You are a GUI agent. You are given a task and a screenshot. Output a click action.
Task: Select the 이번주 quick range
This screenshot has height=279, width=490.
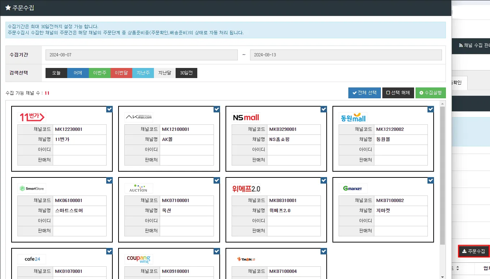[100, 73]
